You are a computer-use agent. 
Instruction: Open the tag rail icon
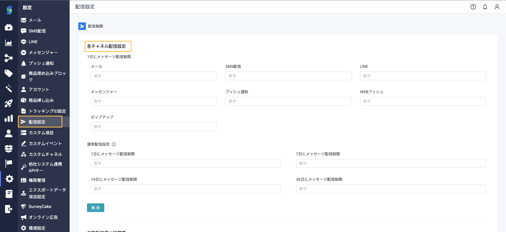[x=9, y=73]
